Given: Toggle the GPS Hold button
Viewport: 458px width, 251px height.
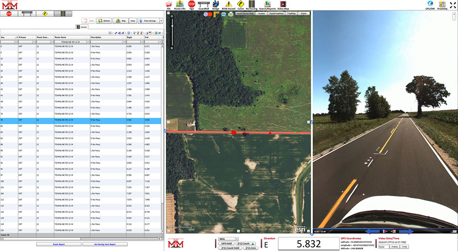Looking at the screenshot, I should (x=226, y=243).
